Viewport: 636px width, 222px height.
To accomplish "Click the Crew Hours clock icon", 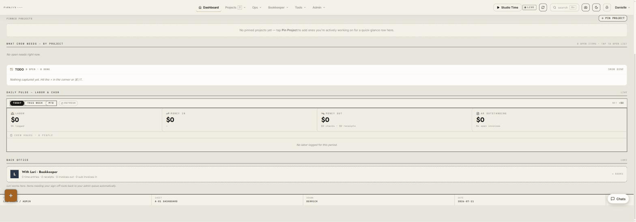I will pyautogui.click(x=11, y=135).
